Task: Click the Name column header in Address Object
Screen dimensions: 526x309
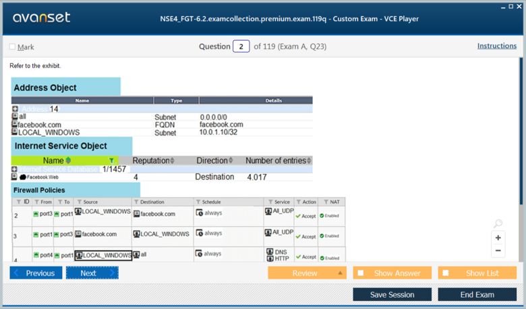Action: pyautogui.click(x=82, y=101)
